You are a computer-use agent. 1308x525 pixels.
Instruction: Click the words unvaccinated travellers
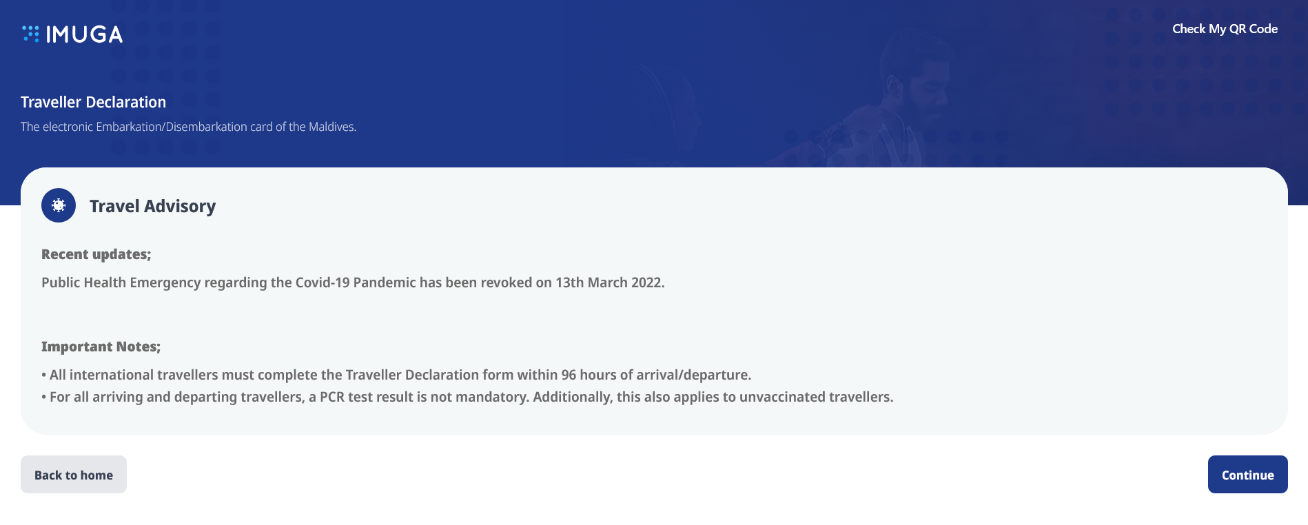(x=816, y=397)
